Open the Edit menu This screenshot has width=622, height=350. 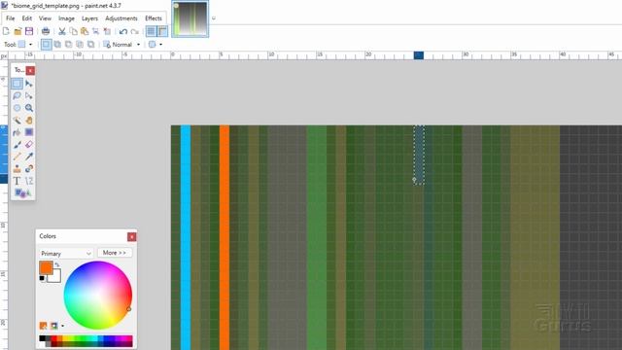point(27,18)
